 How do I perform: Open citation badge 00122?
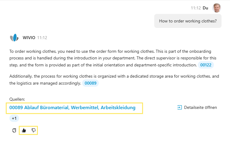coord(206,65)
